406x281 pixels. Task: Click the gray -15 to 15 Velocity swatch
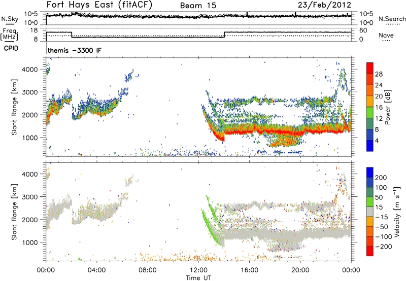click(x=370, y=212)
